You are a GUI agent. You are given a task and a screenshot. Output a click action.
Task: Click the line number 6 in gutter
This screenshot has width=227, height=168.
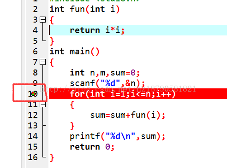click(x=35, y=52)
